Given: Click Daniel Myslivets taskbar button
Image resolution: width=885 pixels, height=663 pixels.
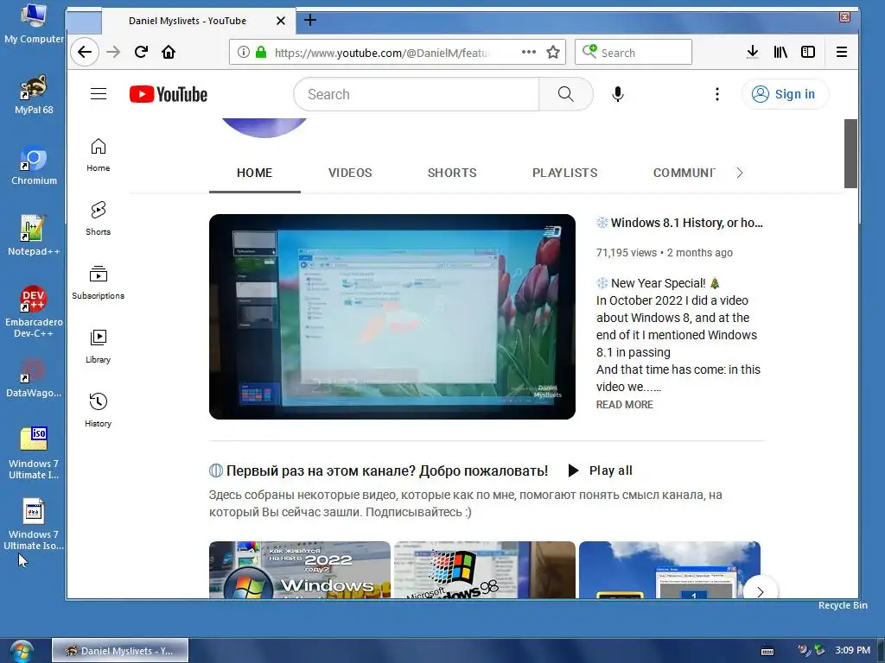Looking at the screenshot, I should (120, 651).
